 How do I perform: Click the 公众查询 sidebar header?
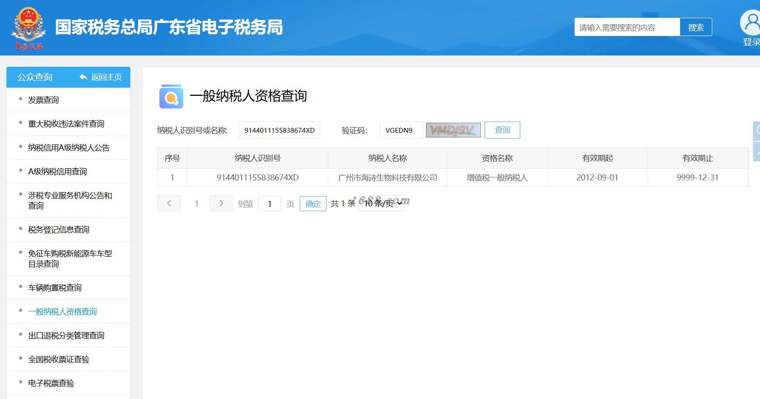pos(35,77)
